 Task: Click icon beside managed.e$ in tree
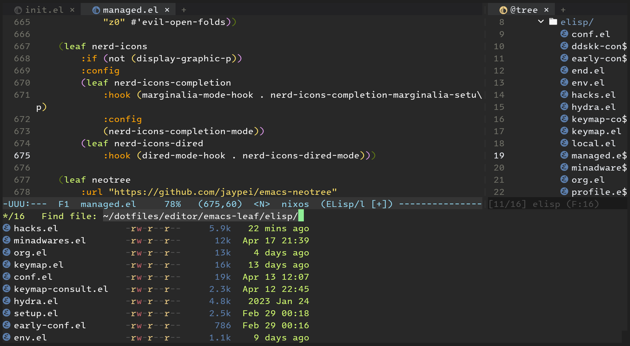pos(564,155)
